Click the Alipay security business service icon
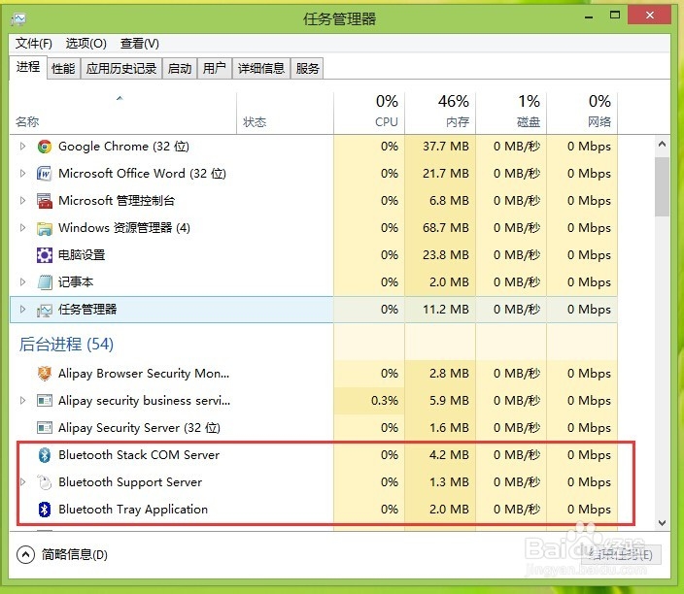Screen dimensions: 684x594 45,401
